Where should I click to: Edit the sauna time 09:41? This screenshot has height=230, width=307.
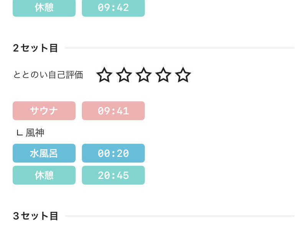point(113,111)
